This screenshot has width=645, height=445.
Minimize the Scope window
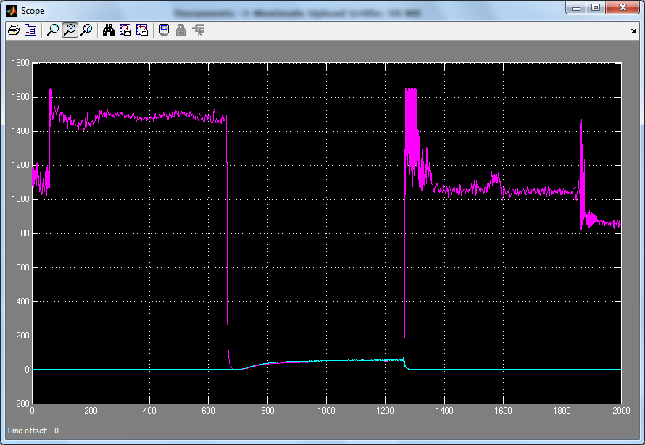(576, 8)
